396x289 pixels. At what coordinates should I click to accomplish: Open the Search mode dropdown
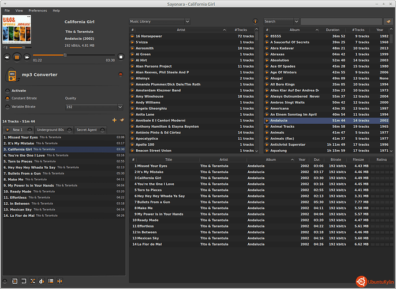[281, 21]
